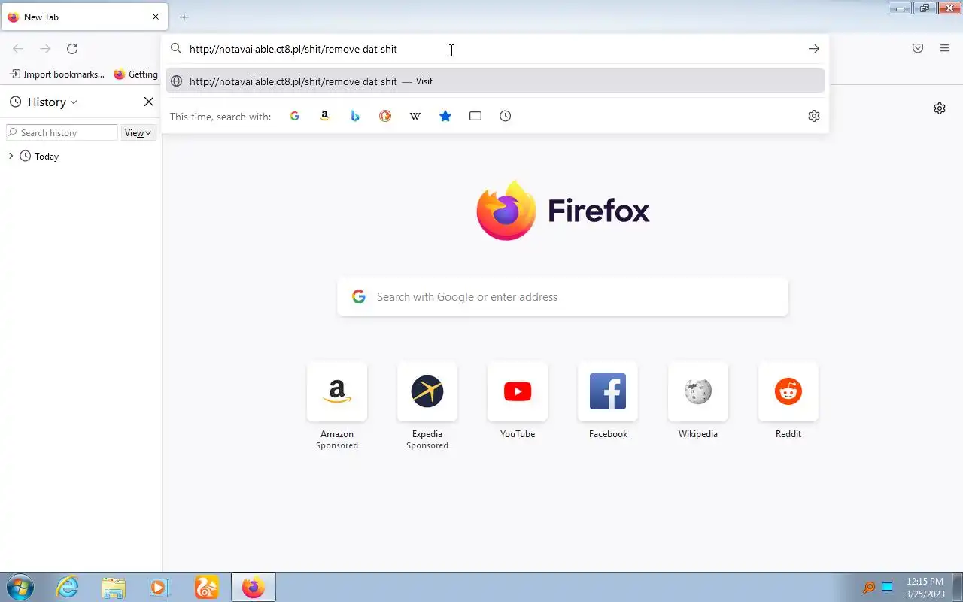Click Firefox taskbar button
The height and width of the screenshot is (602, 963).
(x=254, y=587)
